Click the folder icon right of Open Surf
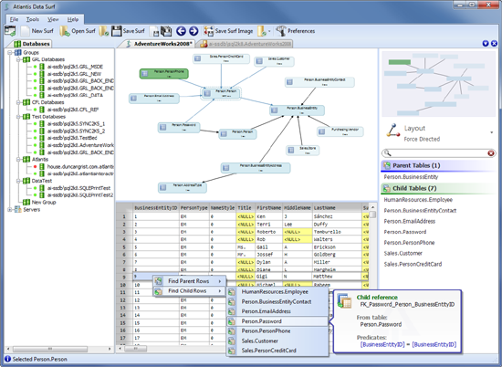 click(103, 31)
